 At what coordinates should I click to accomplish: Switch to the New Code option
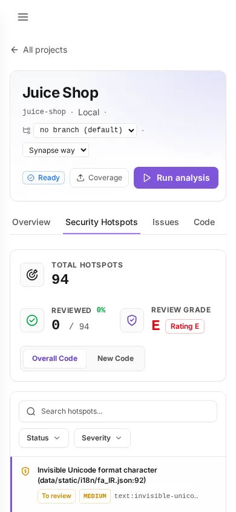(x=116, y=359)
